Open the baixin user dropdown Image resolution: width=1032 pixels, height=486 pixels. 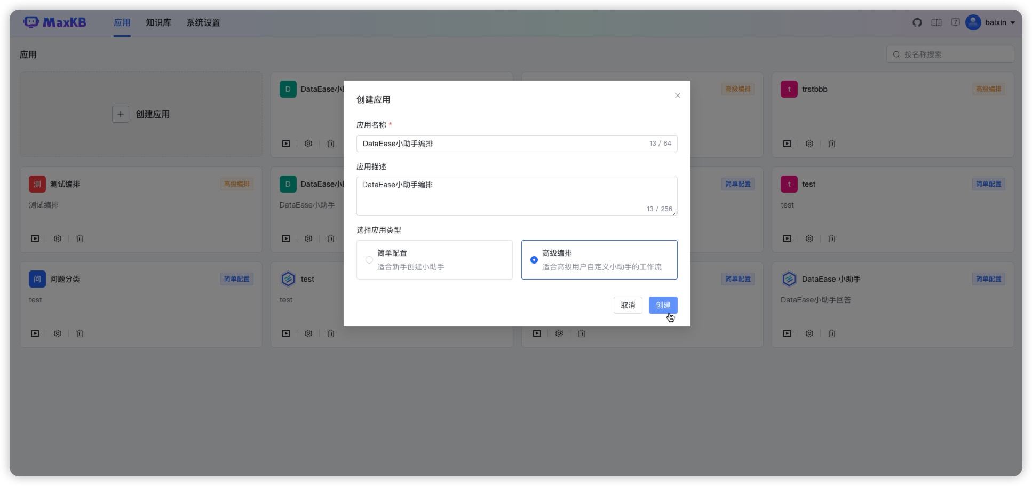(1000, 22)
